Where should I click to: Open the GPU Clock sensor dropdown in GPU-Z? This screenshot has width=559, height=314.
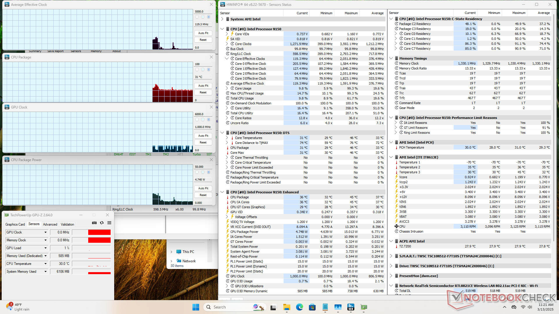(x=45, y=232)
